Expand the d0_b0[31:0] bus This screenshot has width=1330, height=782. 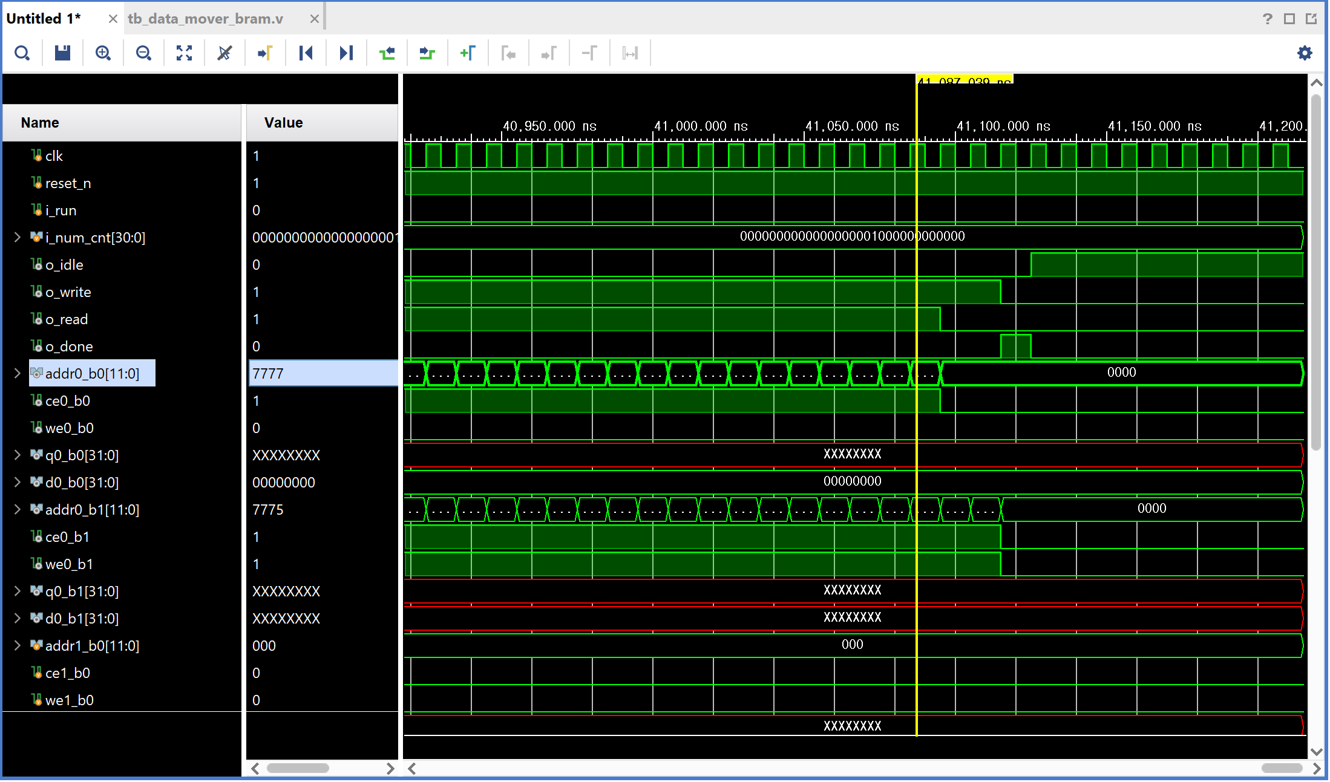tap(18, 483)
